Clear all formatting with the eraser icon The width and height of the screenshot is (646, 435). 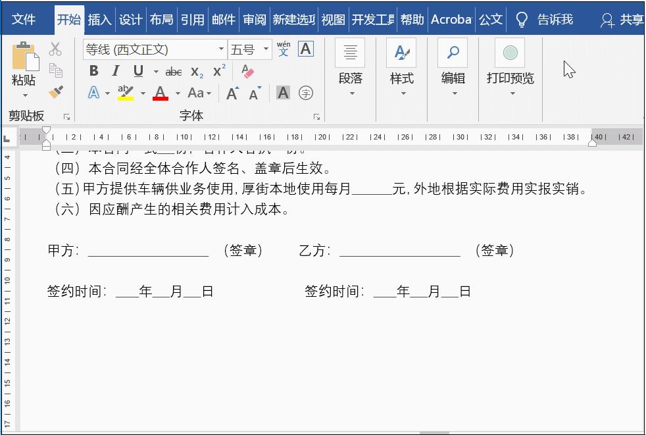coord(247,70)
